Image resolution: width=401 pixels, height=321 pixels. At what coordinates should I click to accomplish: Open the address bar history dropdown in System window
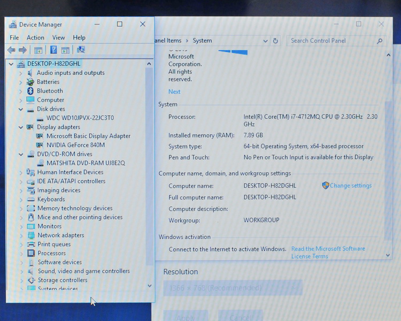[265, 41]
